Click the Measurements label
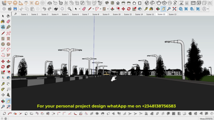 pos(206,119)
